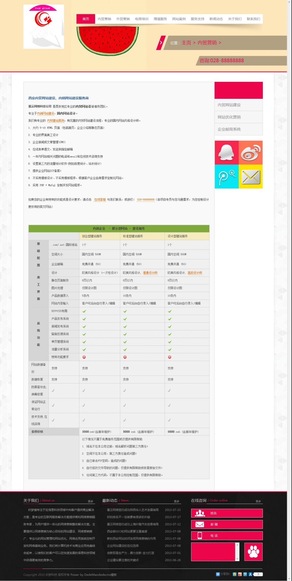Click the 在线客服 link
Image resolution: width=292 pixels, height=581 pixels.
(x=100, y=200)
